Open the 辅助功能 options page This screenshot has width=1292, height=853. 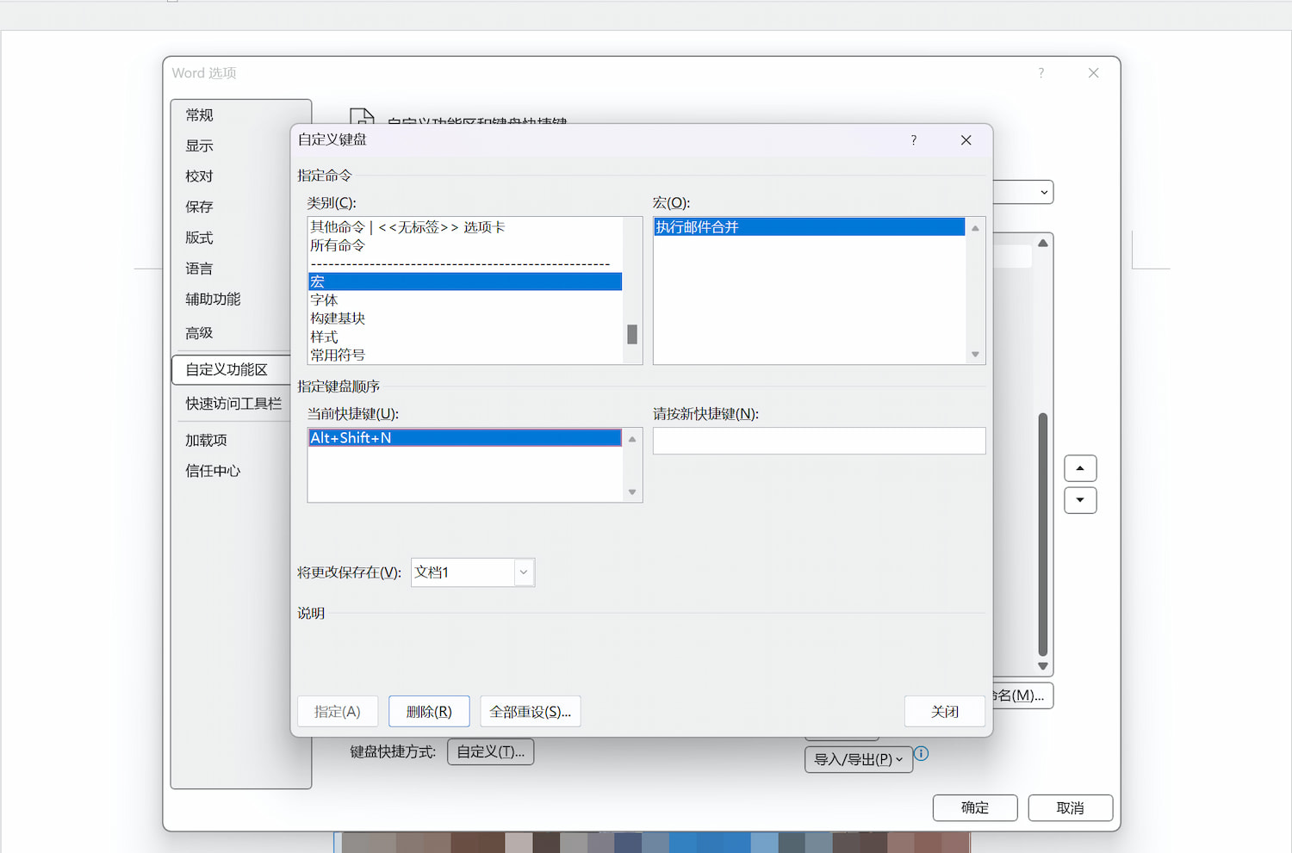click(213, 299)
